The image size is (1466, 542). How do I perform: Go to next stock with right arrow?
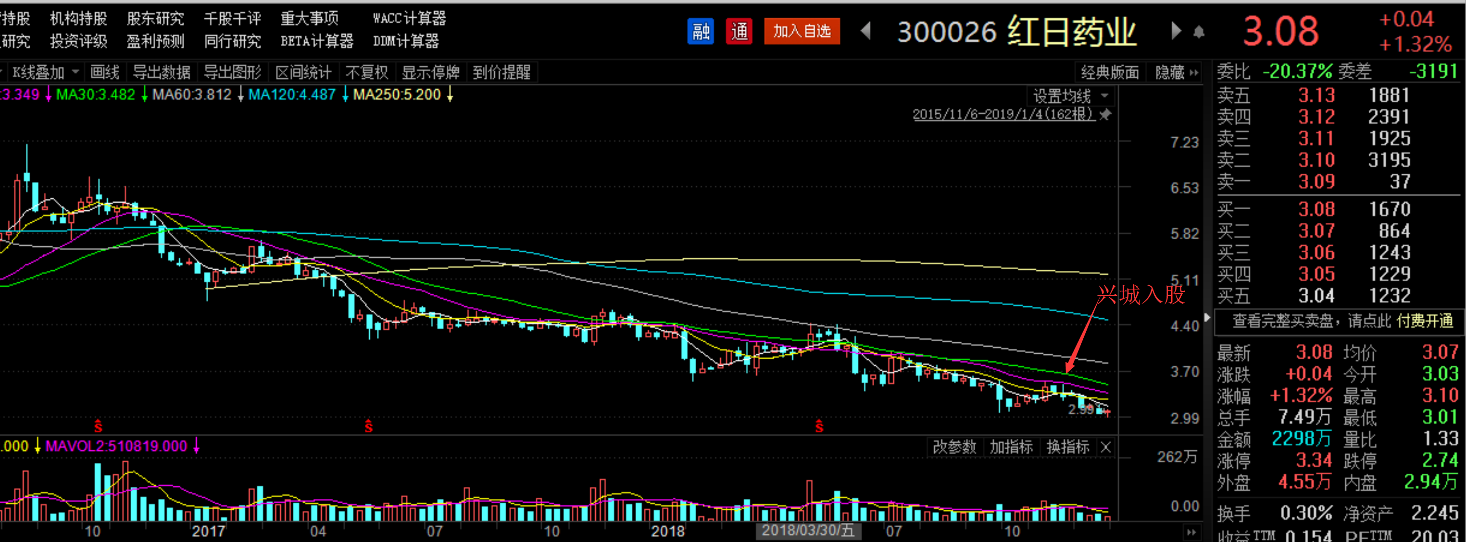(1176, 31)
